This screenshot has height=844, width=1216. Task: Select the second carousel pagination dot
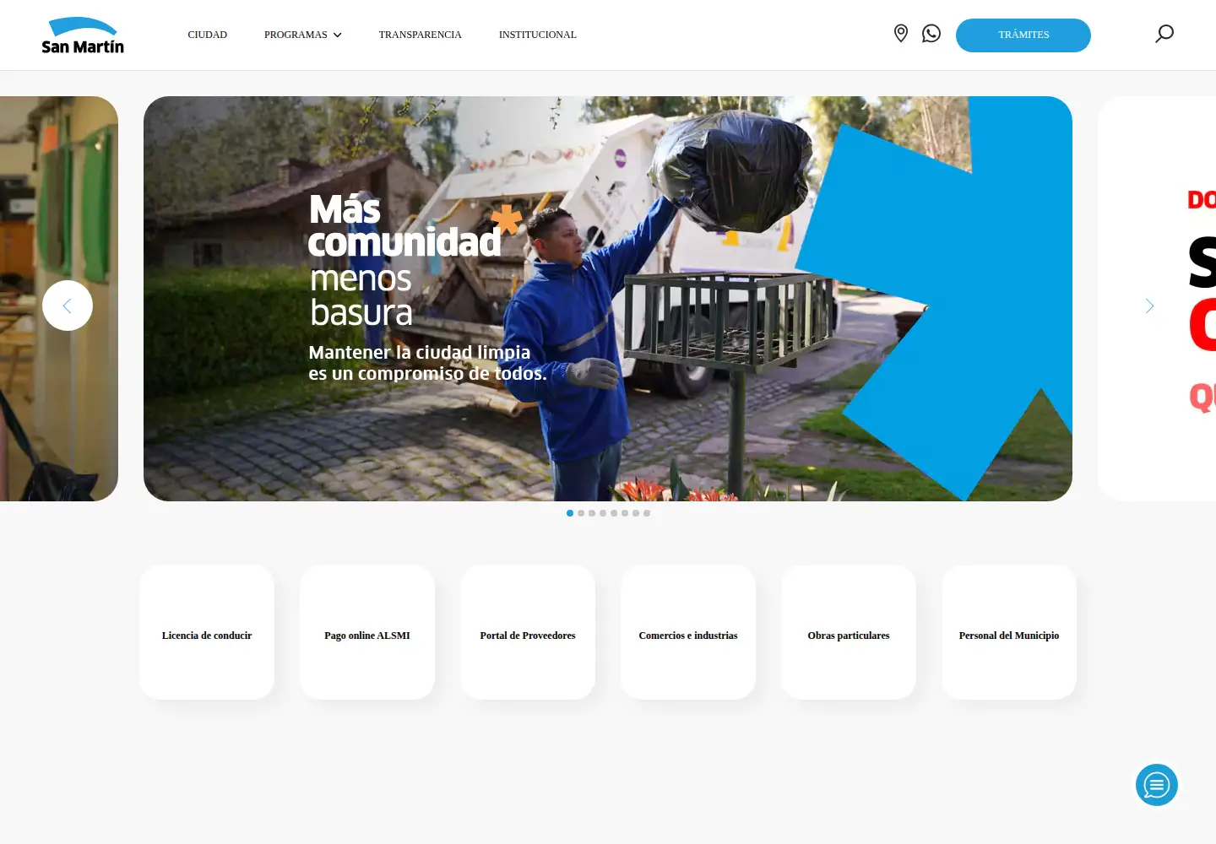click(581, 513)
